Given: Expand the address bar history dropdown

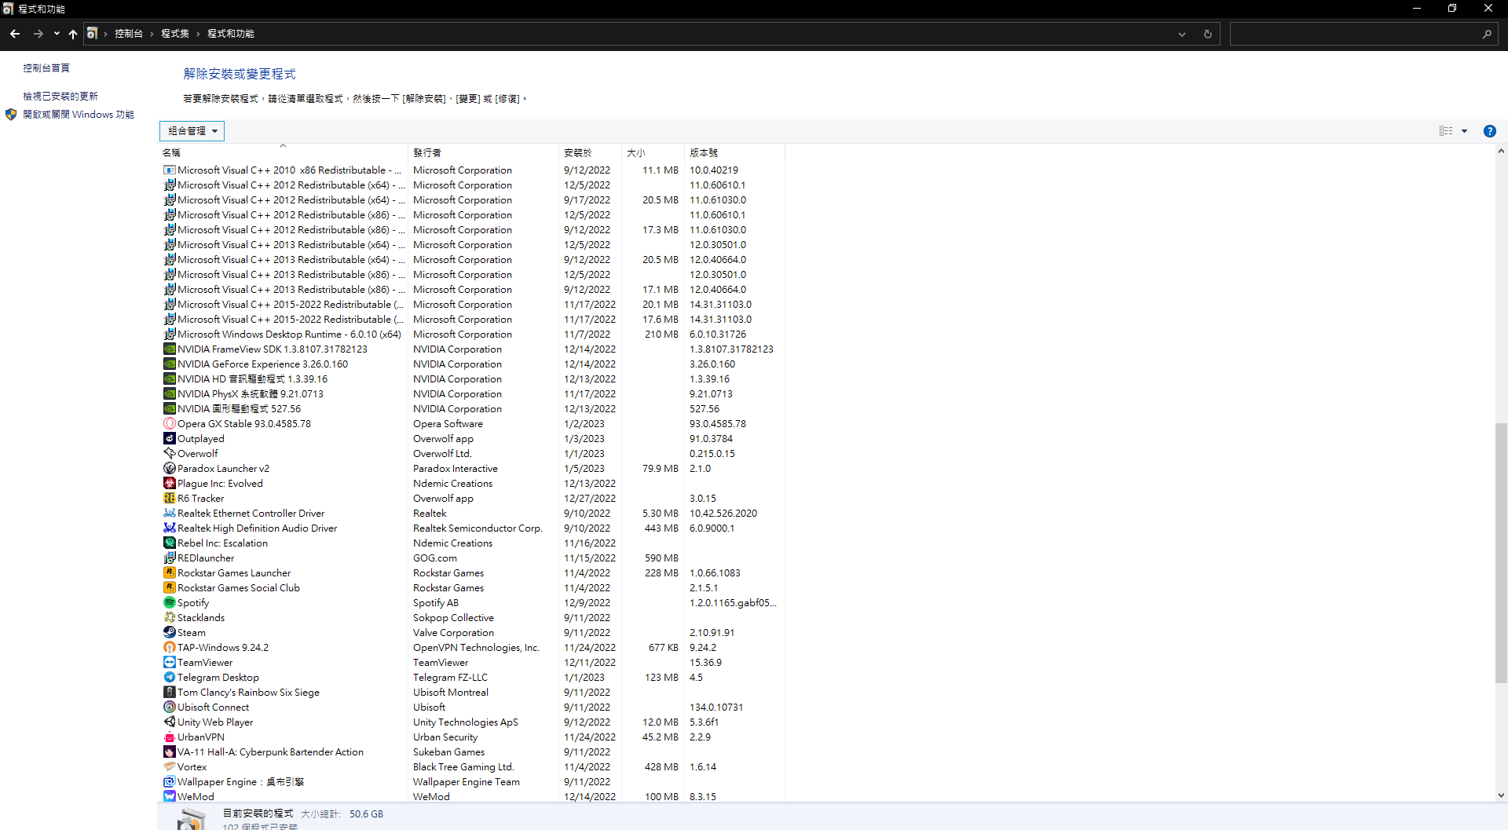Looking at the screenshot, I should pyautogui.click(x=1181, y=34).
